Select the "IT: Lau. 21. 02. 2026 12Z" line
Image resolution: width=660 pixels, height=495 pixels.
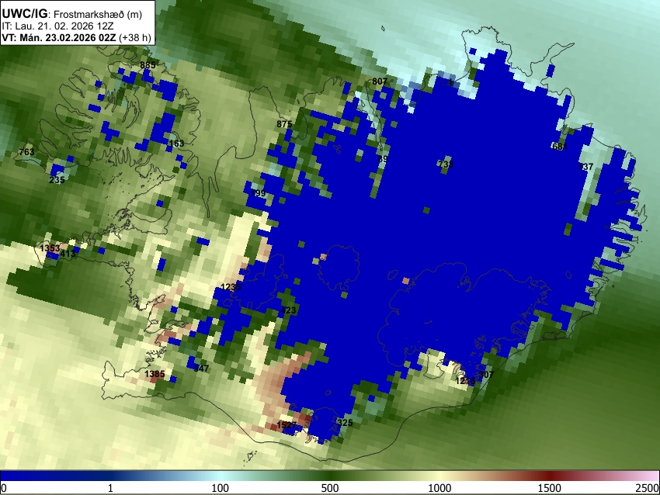point(57,26)
